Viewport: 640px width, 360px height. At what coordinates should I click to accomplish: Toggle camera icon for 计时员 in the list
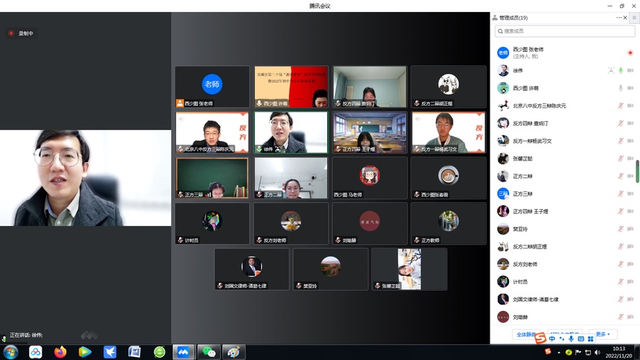(630, 281)
